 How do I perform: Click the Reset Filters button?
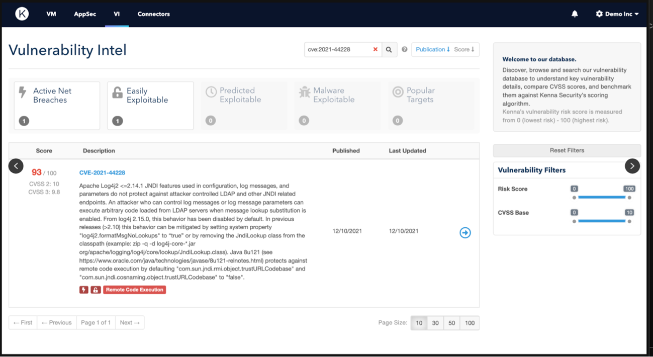coord(567,150)
